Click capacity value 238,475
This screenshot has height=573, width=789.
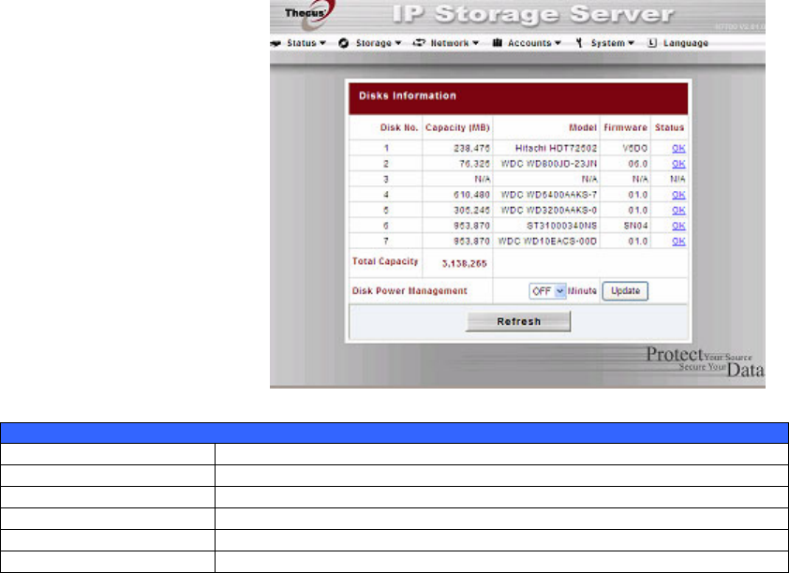click(471, 148)
